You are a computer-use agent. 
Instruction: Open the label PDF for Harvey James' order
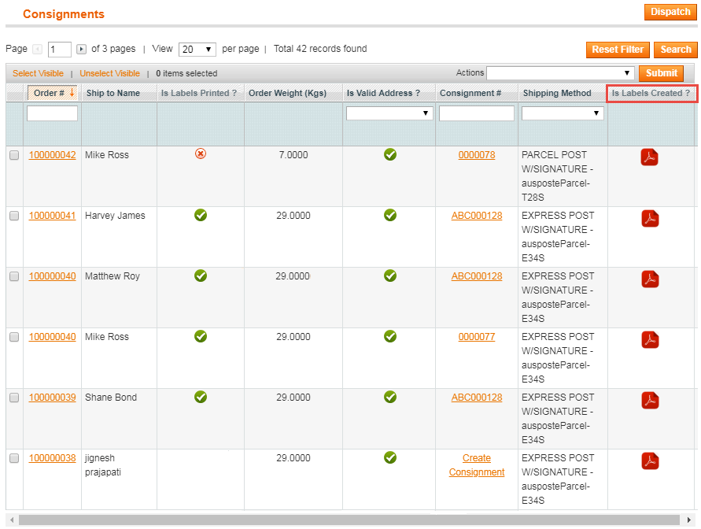pyautogui.click(x=650, y=218)
